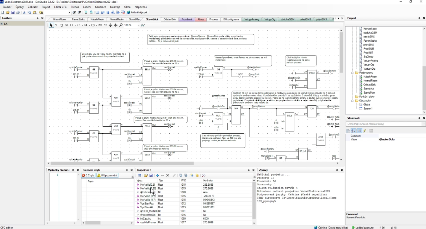Click the blue plus icon in Inspektor toolbar
This screenshot has width=426, height=229.
[x=157, y=176]
